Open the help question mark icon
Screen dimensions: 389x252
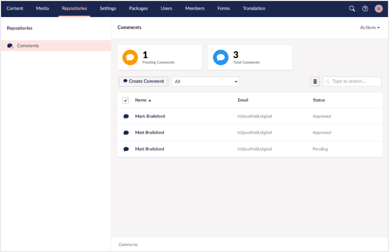(x=365, y=9)
